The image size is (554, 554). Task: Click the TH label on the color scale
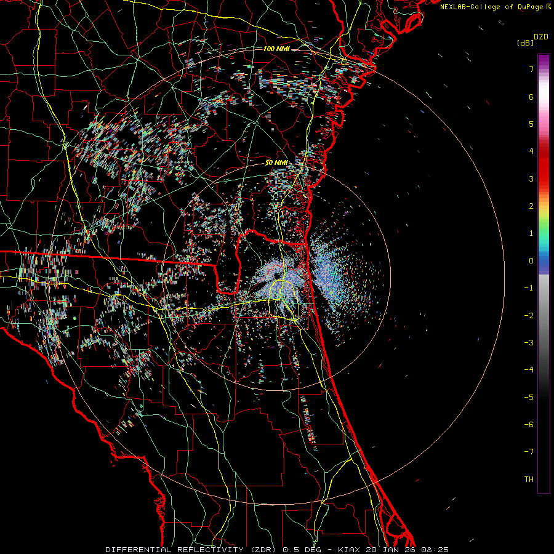coord(529,480)
